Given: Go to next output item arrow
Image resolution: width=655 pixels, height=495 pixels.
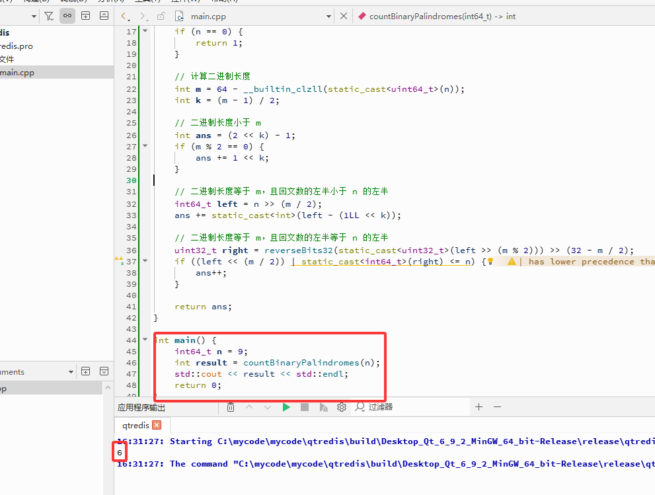Looking at the screenshot, I should point(268,407).
